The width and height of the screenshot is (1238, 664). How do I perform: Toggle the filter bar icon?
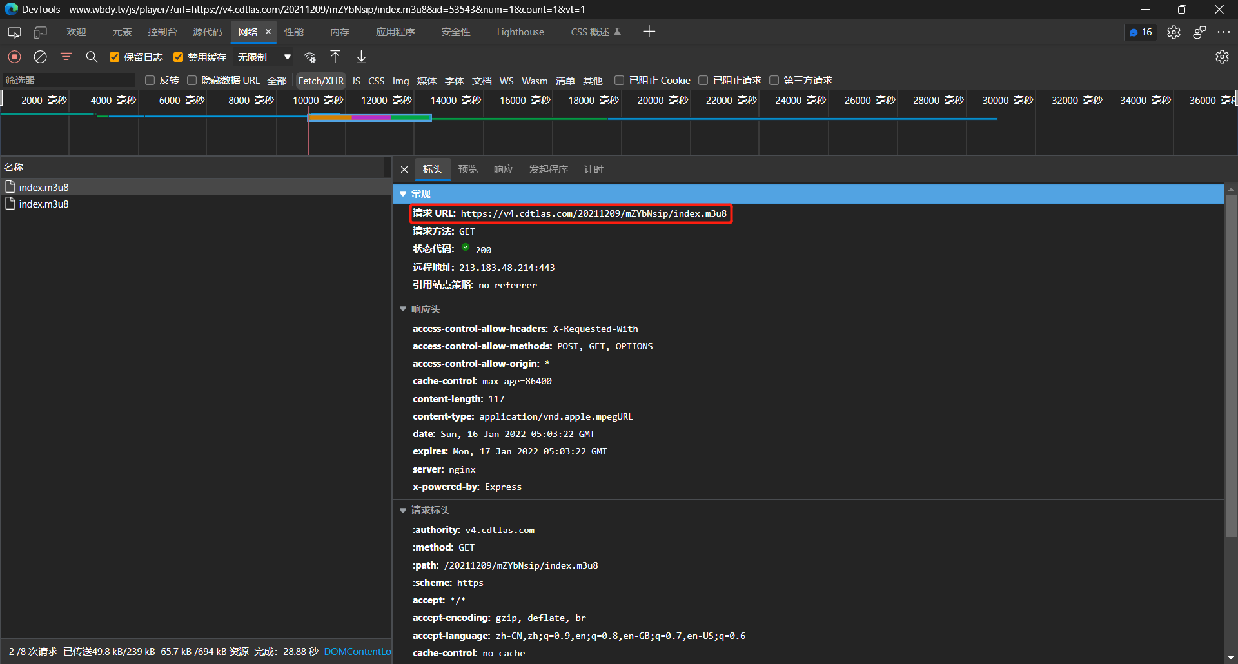click(x=66, y=57)
